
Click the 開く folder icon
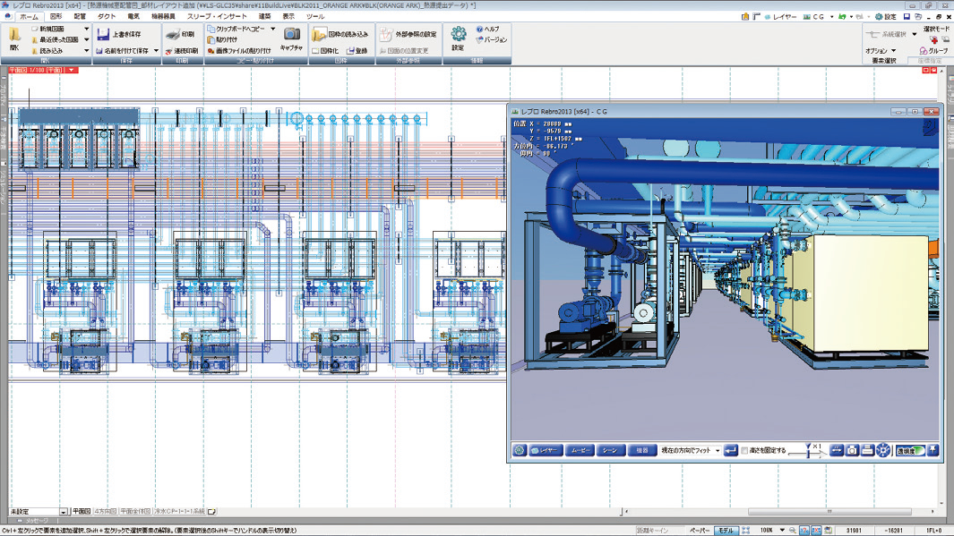click(x=14, y=35)
